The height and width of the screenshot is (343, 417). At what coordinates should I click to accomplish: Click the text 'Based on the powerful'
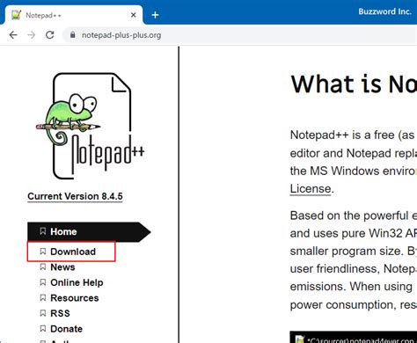pos(349,215)
